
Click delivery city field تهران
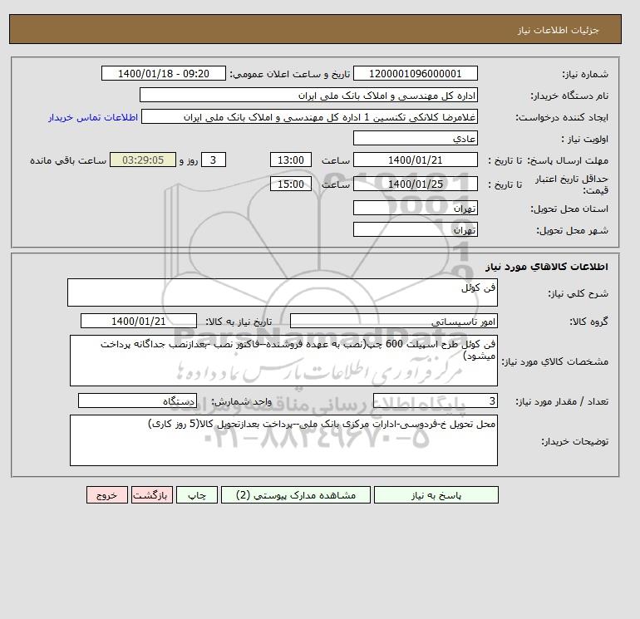[x=415, y=230]
